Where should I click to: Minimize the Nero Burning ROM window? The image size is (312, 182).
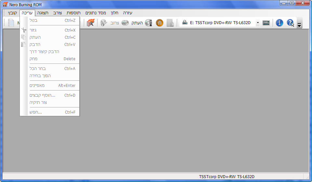(x=284, y=3)
